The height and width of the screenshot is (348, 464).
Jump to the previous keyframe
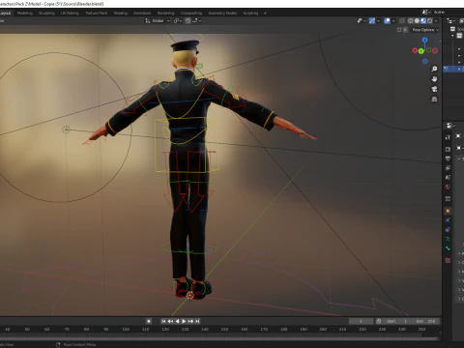coord(170,321)
